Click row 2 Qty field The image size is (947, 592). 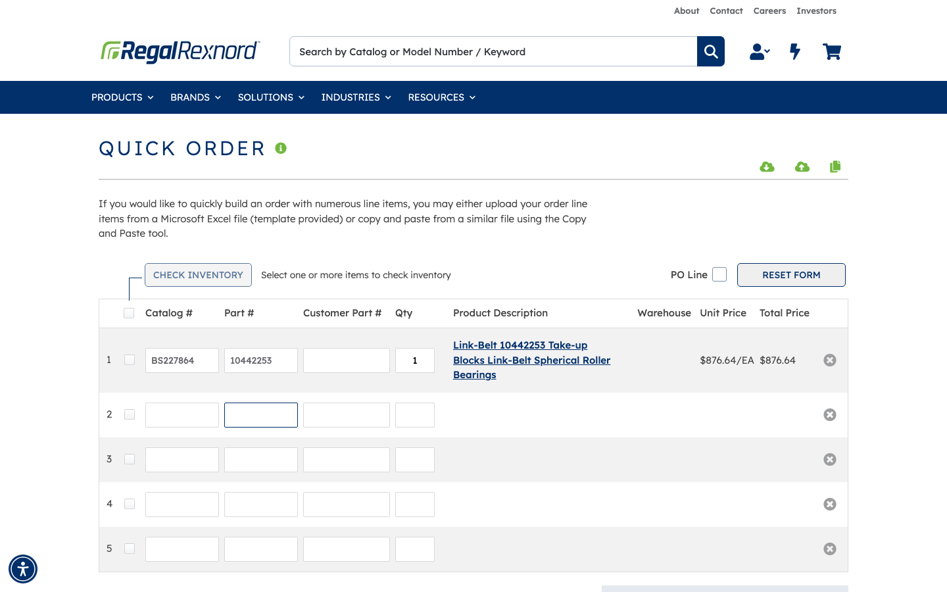click(x=415, y=415)
